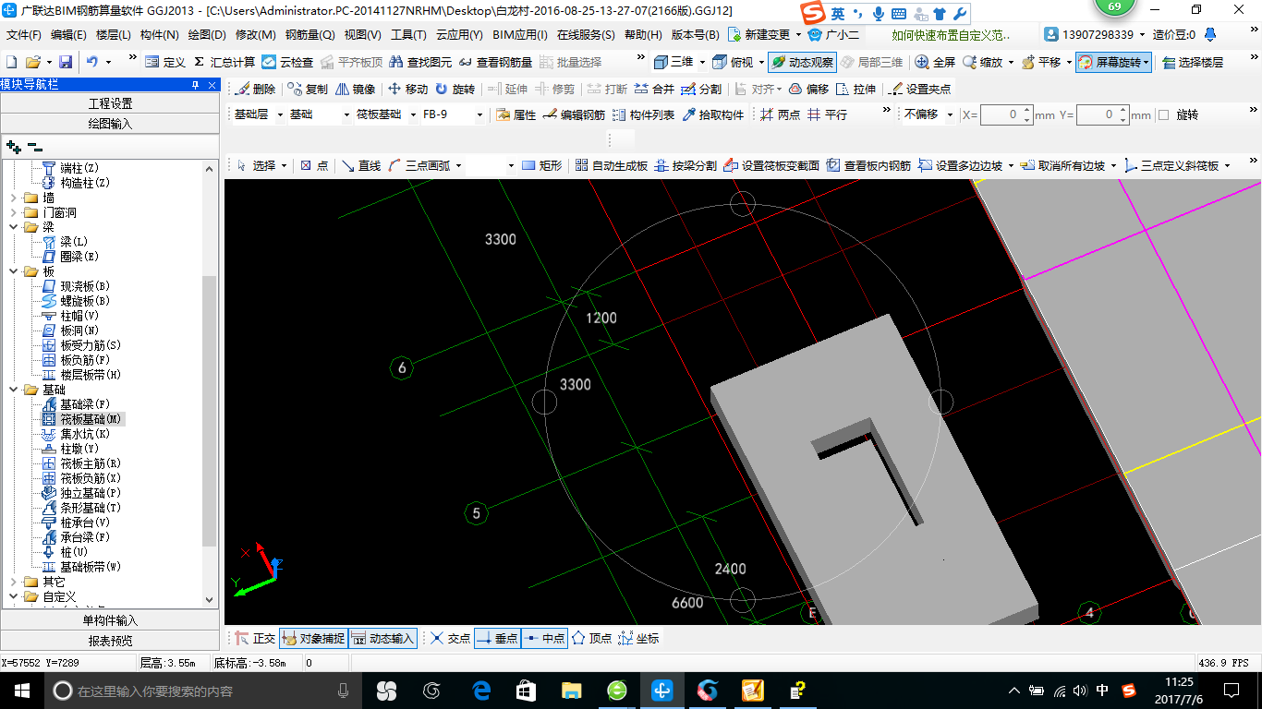Start 云检查 cloud check
This screenshot has width=1262, height=709.
click(287, 62)
